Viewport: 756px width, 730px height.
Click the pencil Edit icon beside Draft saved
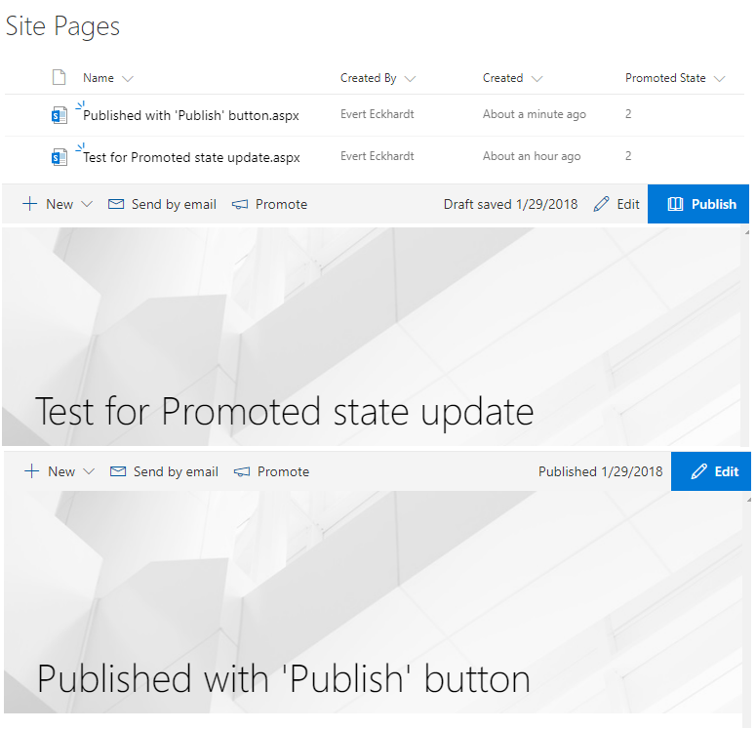pyautogui.click(x=601, y=204)
